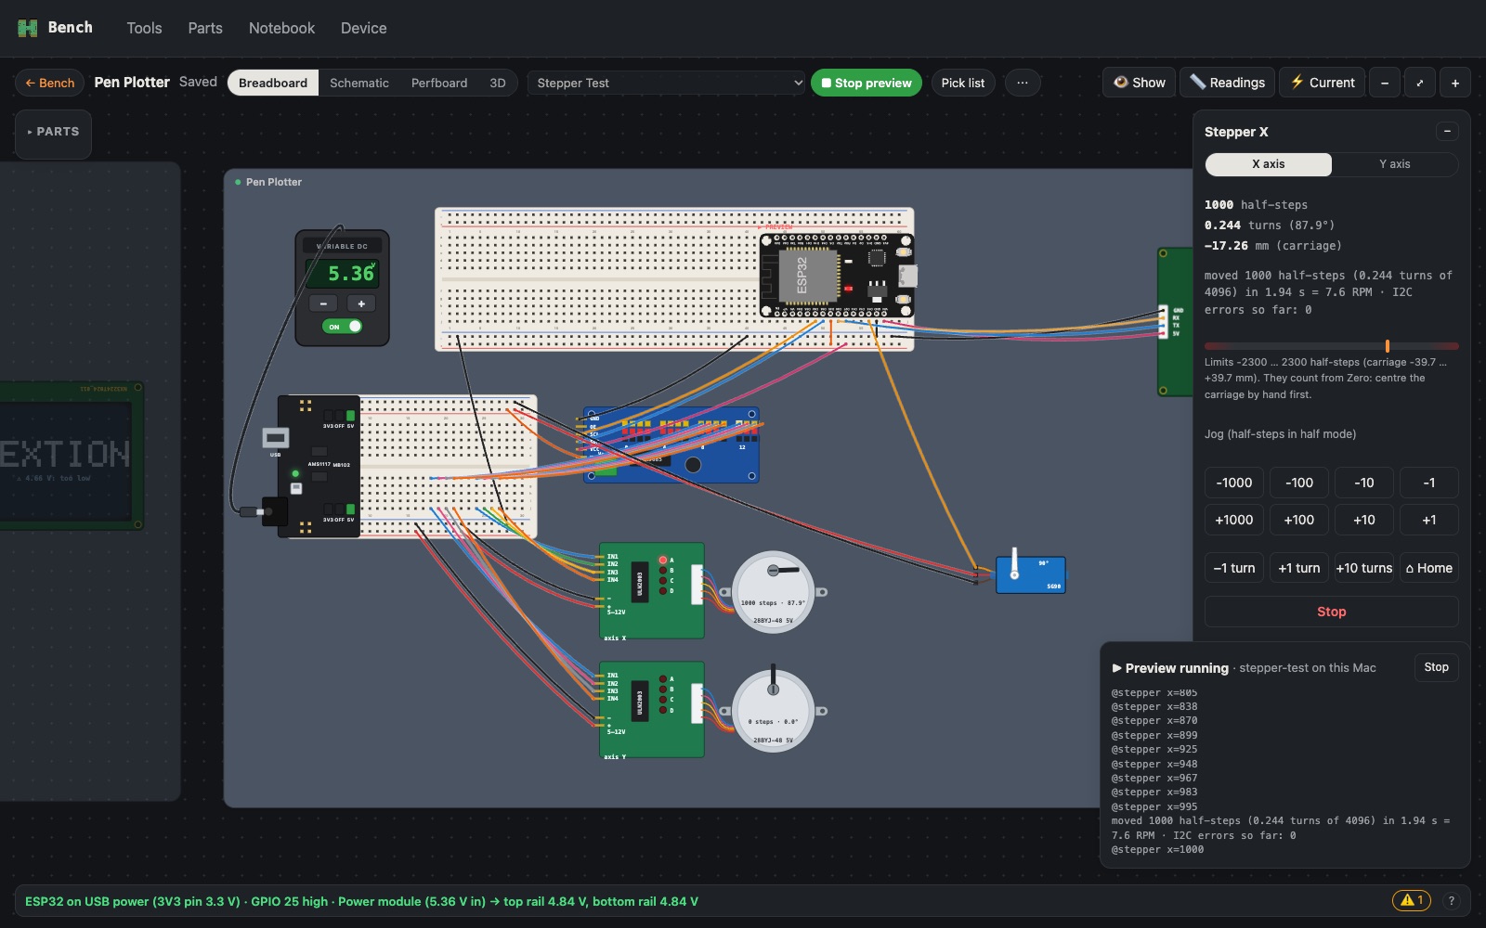Screen dimensions: 1486x928
Task: Click the Home button
Action: tap(1428, 568)
